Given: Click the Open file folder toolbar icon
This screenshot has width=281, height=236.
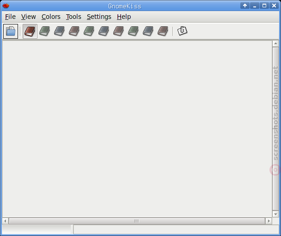Looking at the screenshot, I should tap(11, 31).
